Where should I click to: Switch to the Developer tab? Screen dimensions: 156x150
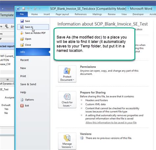coord(138,14)
